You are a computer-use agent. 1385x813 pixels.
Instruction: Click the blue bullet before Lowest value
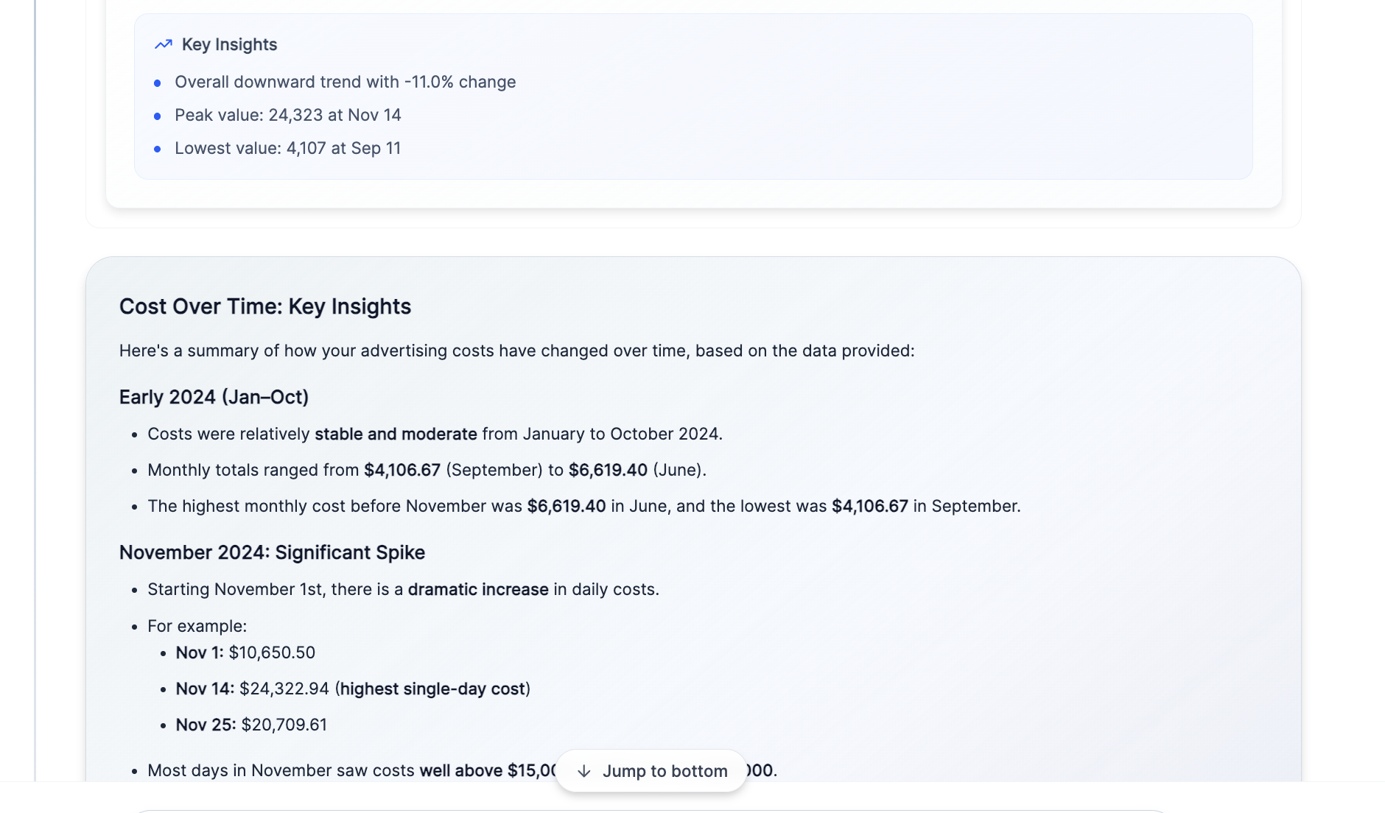pos(157,149)
